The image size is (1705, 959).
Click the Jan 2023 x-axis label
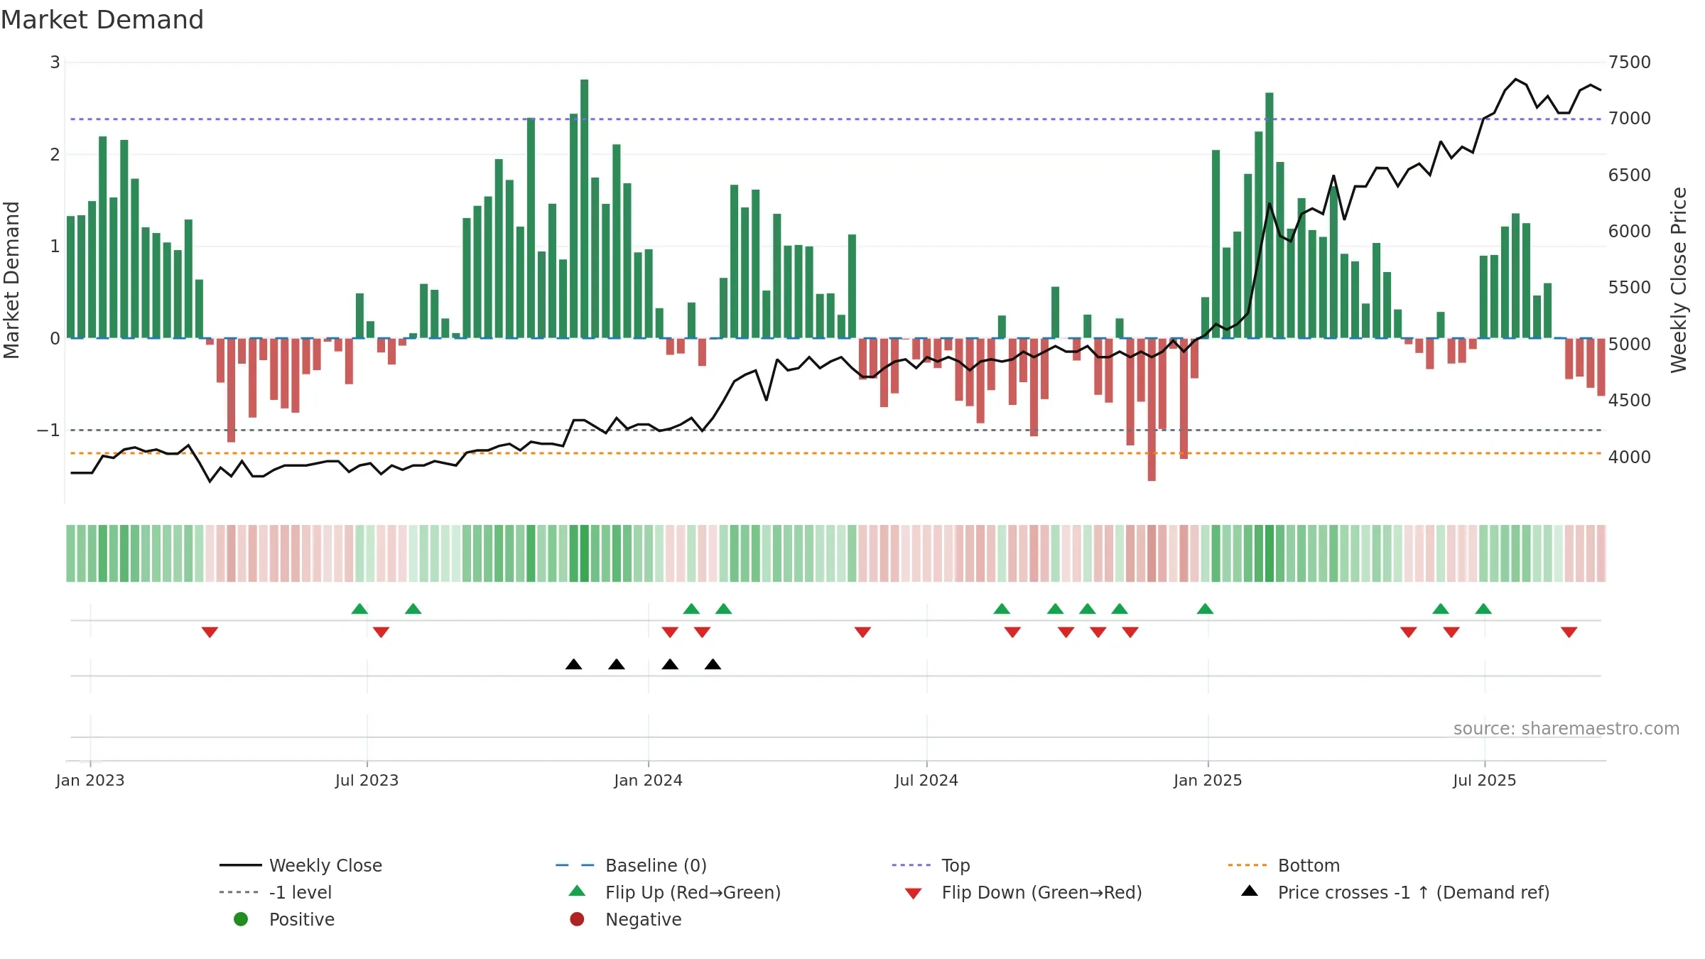pos(90,780)
